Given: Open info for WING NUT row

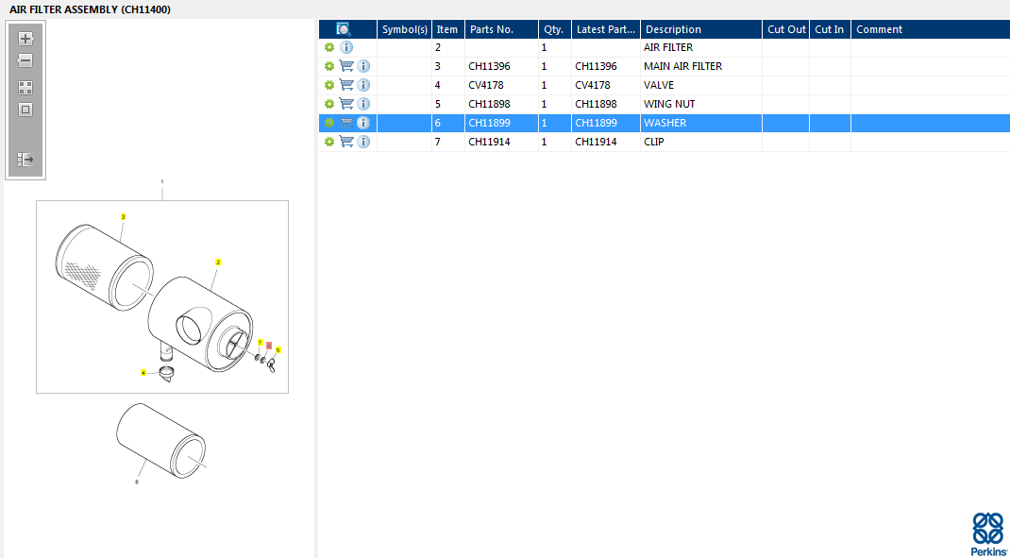Looking at the screenshot, I should 363,104.
